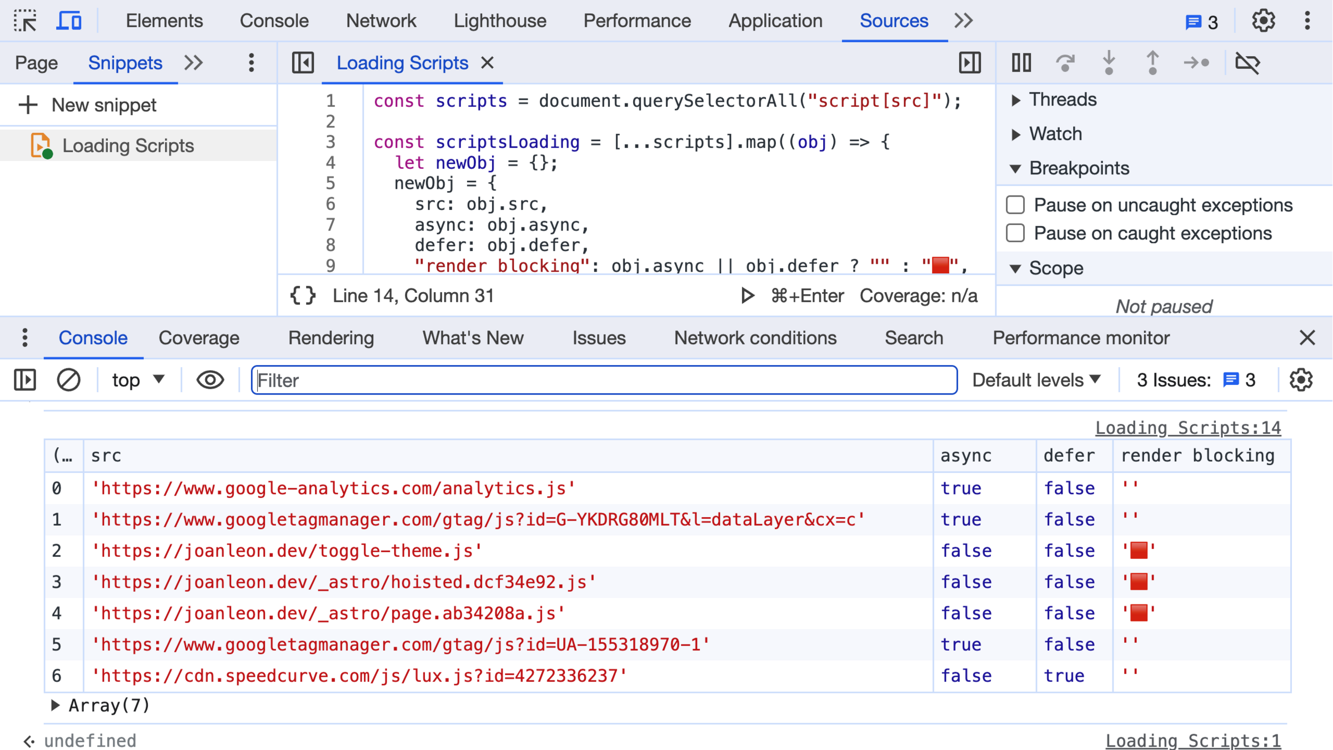Click the console Filter input field

pos(604,381)
